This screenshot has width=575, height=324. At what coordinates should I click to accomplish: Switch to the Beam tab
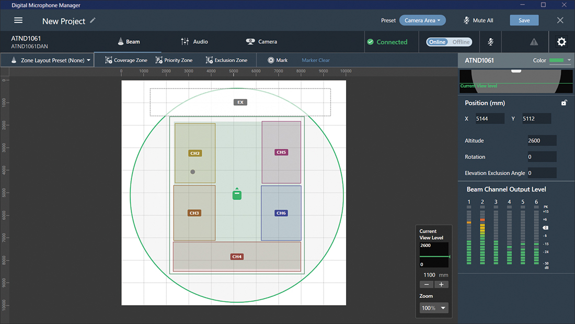click(129, 41)
